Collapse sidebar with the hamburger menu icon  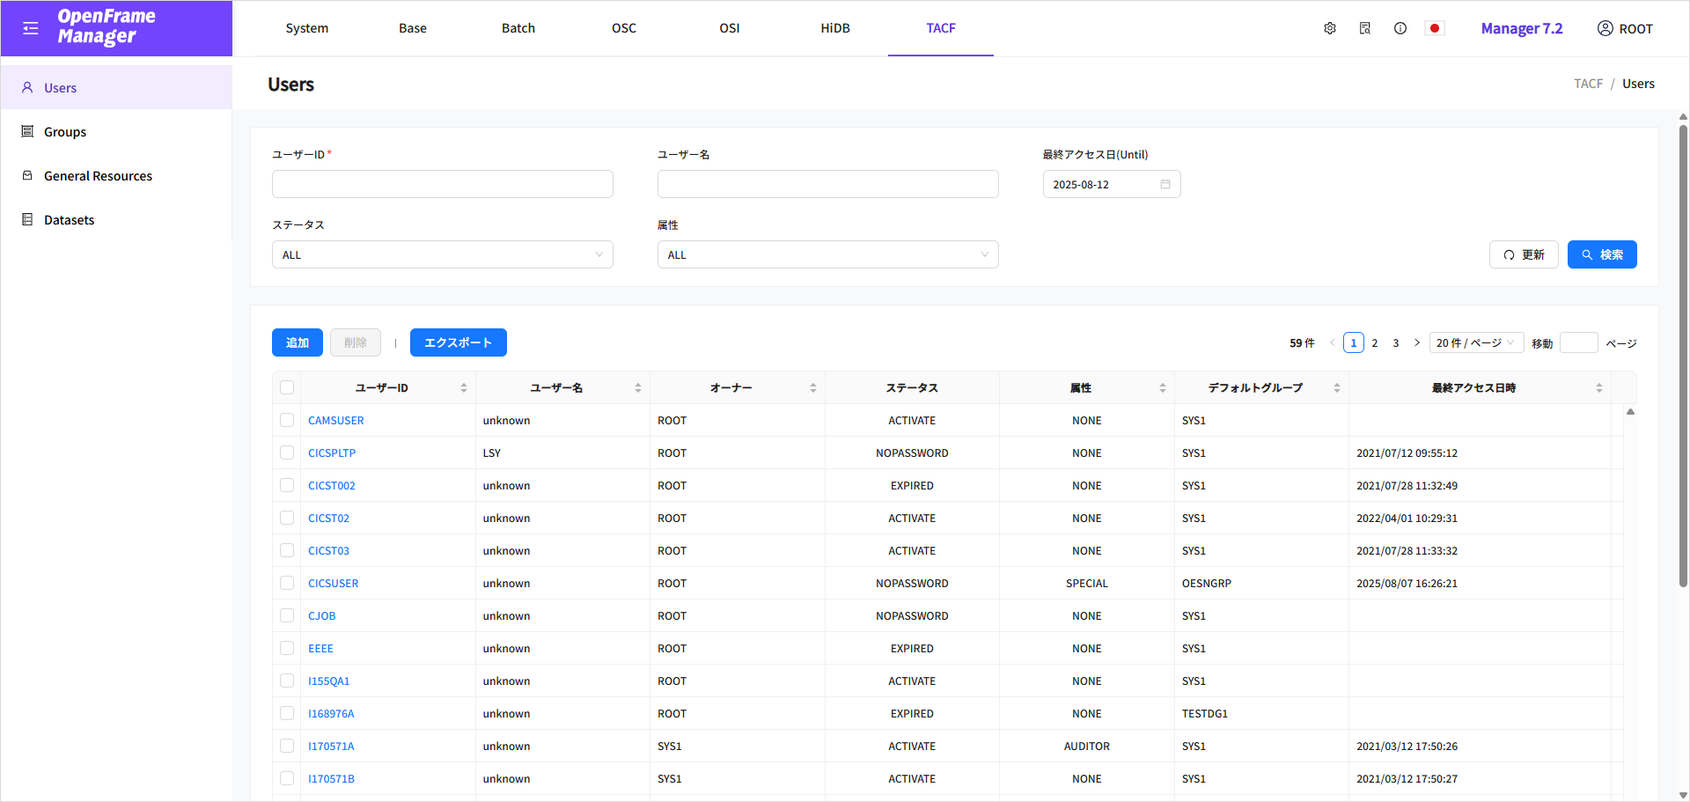pyautogui.click(x=31, y=28)
